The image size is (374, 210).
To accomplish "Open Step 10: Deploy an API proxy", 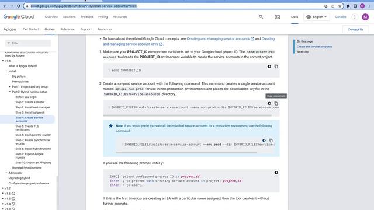I will coord(33,163).
